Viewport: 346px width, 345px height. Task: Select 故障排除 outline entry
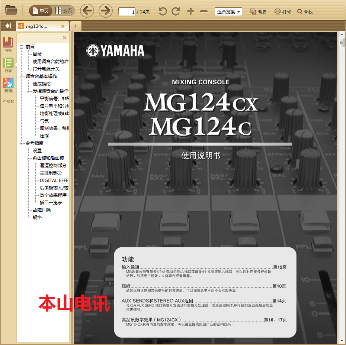point(42,210)
